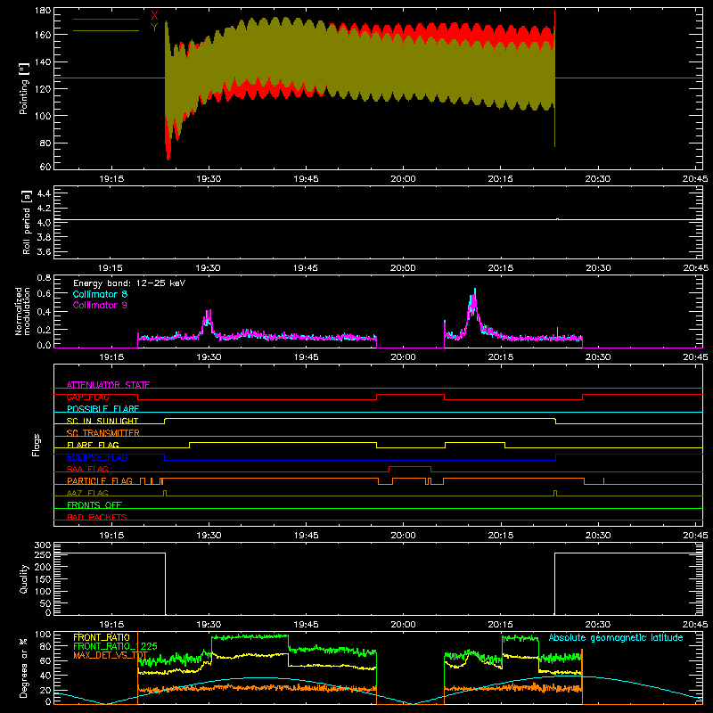
Task: Click the FRONTS_OFF label
Action: (94, 504)
